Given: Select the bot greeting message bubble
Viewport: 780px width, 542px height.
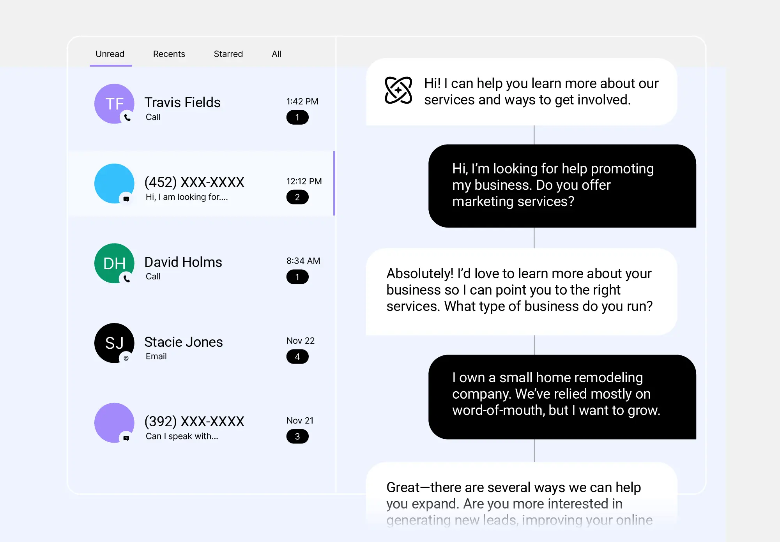Looking at the screenshot, I should [521, 92].
